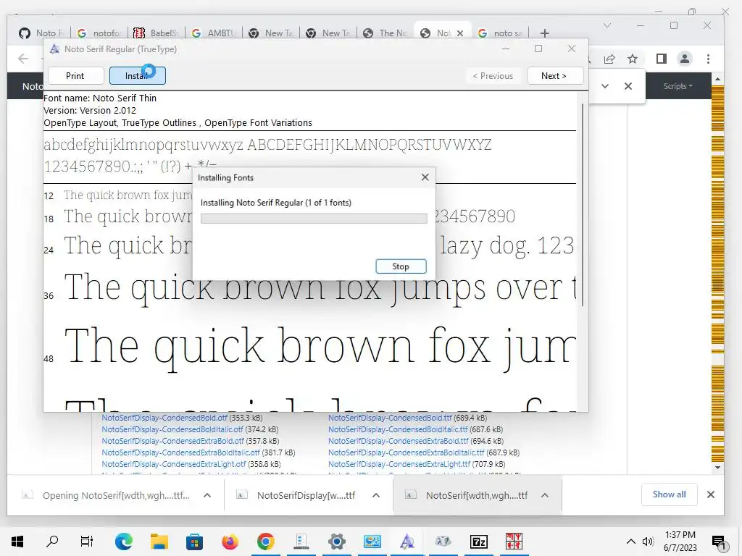This screenshot has height=556, width=742.
Task: Bookmark this page with the star icon
Action: pos(632,59)
